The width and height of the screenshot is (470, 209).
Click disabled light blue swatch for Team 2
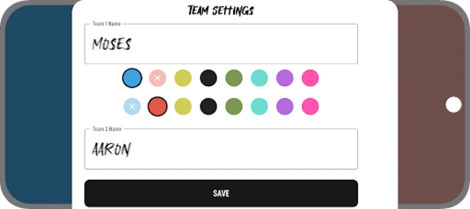[x=132, y=107]
